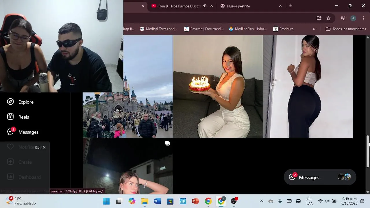Click the Create plus icon in sidebar
The image size is (370, 208).
[10, 162]
